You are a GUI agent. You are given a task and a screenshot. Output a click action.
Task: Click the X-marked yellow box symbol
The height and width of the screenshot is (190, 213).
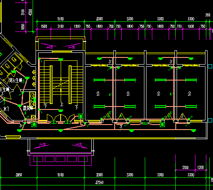[x=33, y=117]
